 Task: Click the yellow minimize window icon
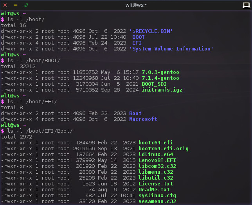click(x=16, y=5)
